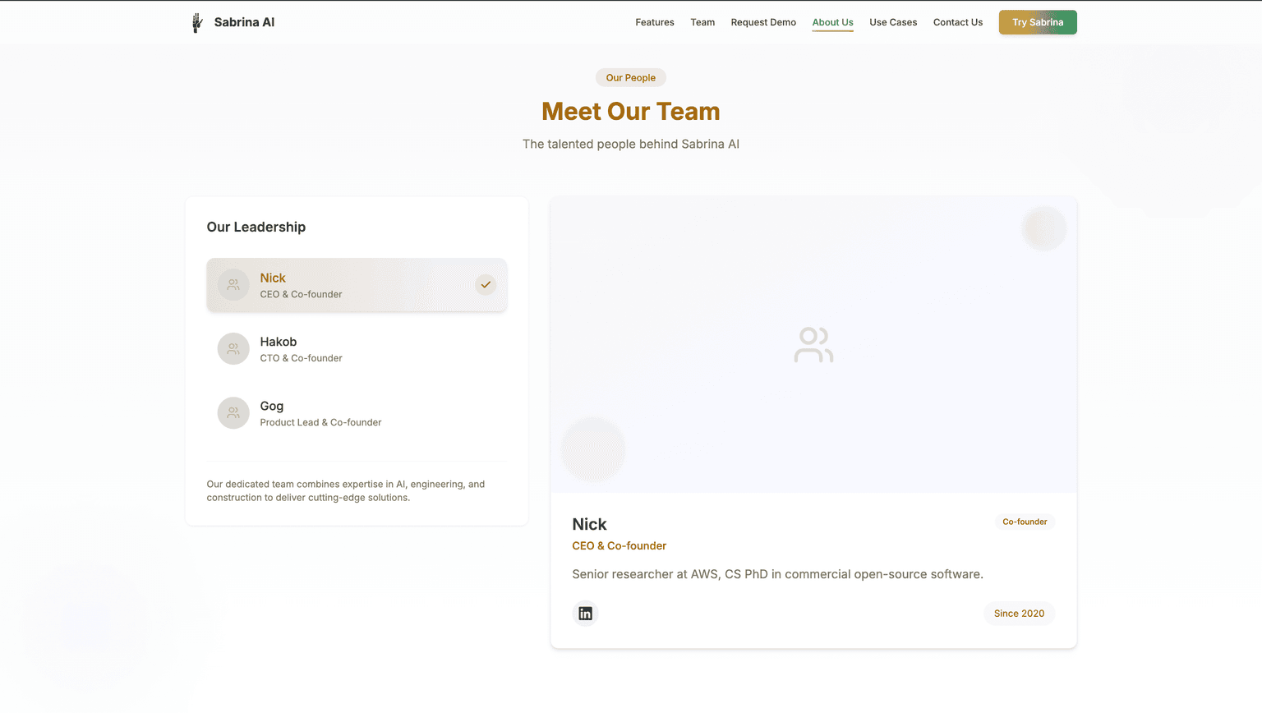Image resolution: width=1262 pixels, height=722 pixels.
Task: Click the Since 2020 badge
Action: tap(1019, 614)
